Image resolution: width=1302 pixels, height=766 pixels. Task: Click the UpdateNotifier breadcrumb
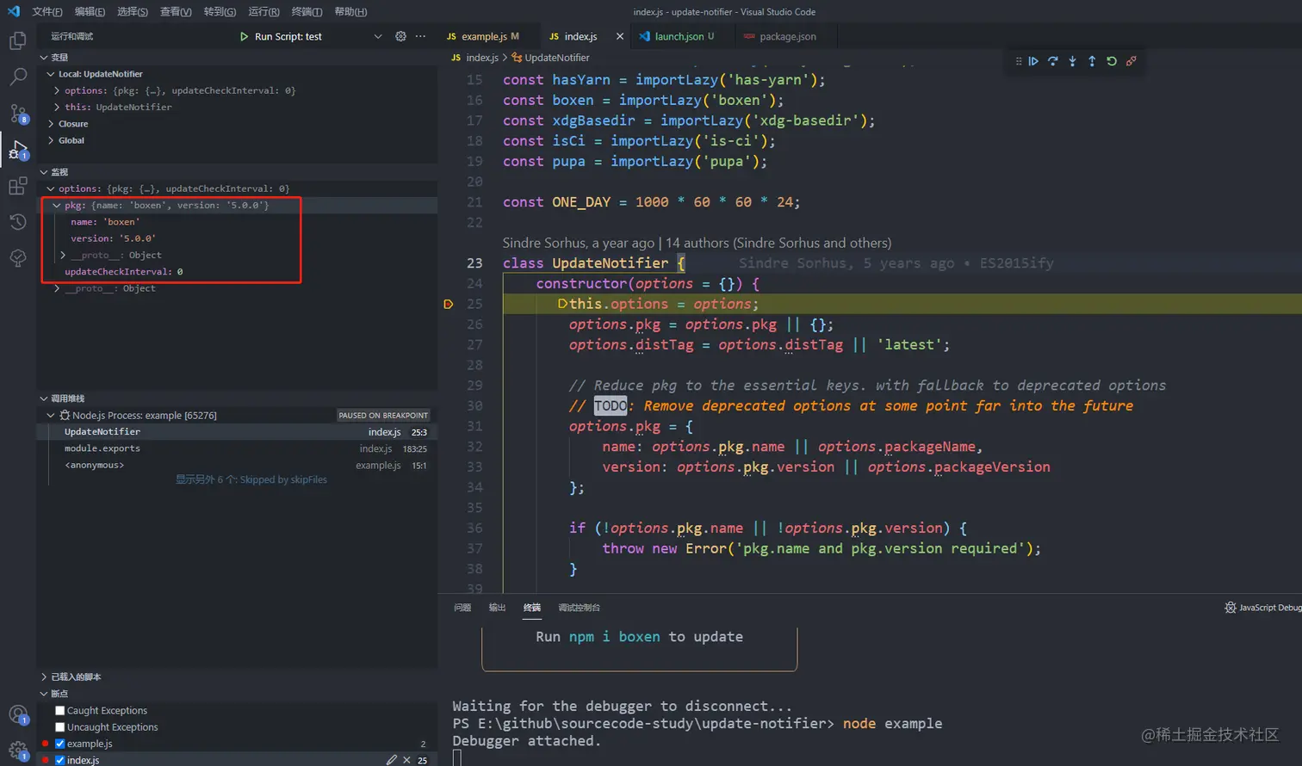point(550,58)
